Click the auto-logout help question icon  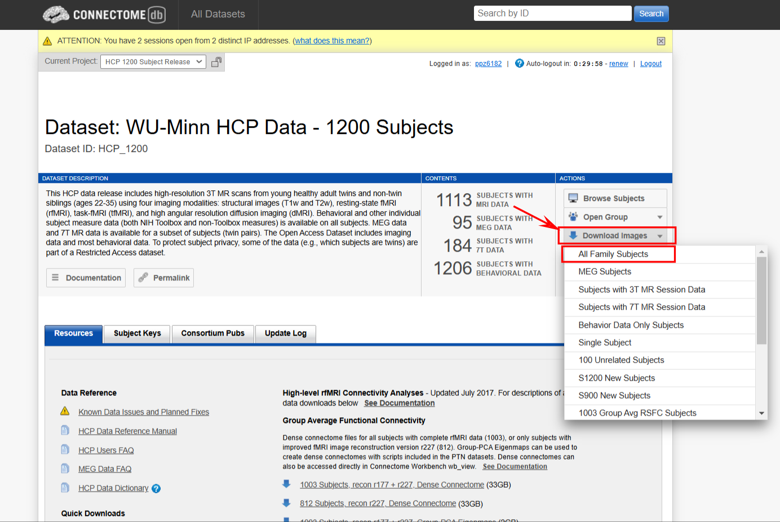tap(520, 63)
